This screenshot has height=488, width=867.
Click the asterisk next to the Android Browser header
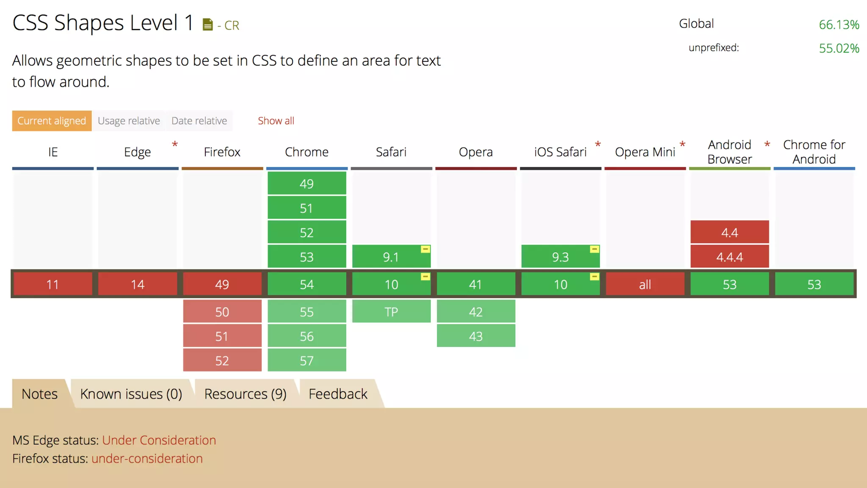767,145
